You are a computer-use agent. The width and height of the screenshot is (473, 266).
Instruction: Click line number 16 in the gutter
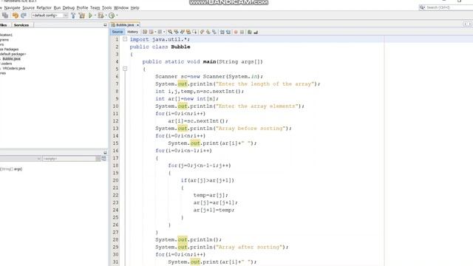pos(116,151)
